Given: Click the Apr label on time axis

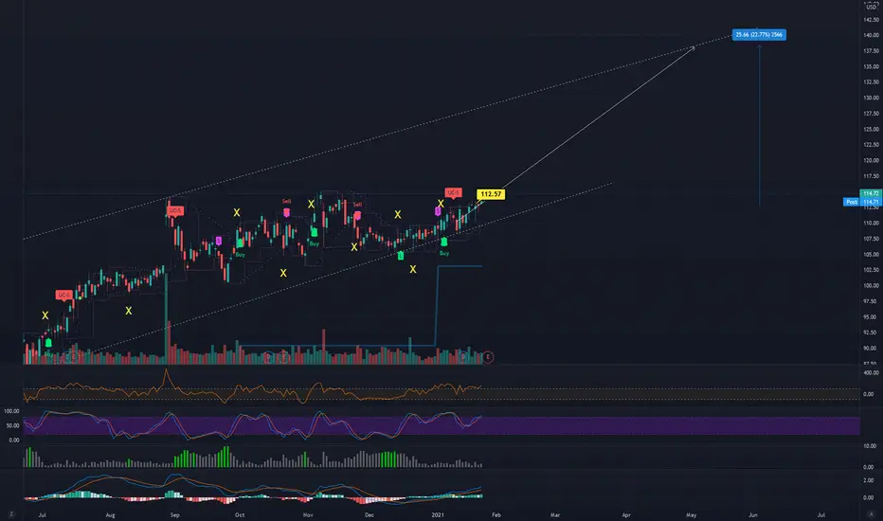Looking at the screenshot, I should pyautogui.click(x=626, y=514).
